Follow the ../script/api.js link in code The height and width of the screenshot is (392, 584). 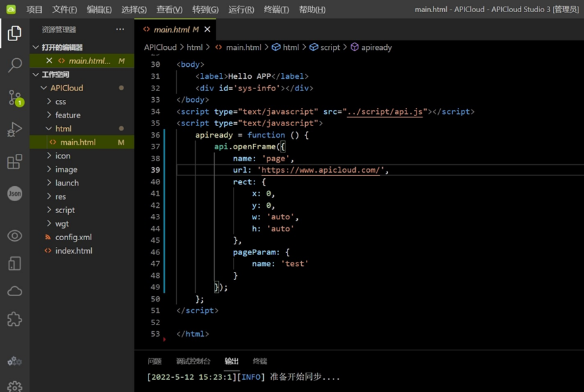[385, 111]
